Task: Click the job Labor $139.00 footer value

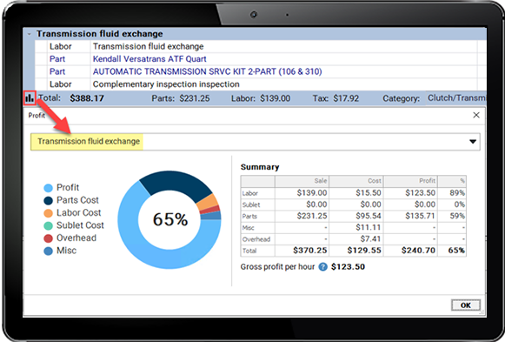Action: pos(275,98)
